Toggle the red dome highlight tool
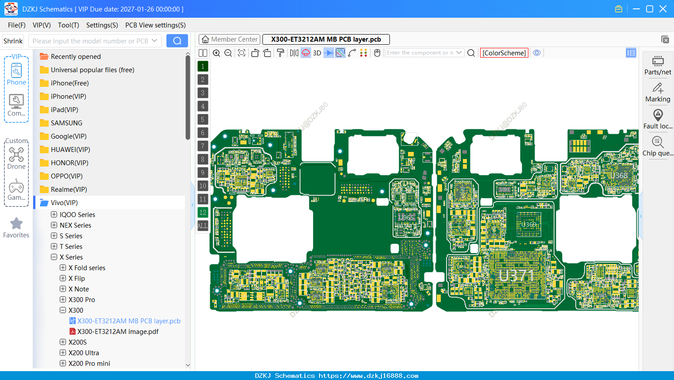 point(306,53)
